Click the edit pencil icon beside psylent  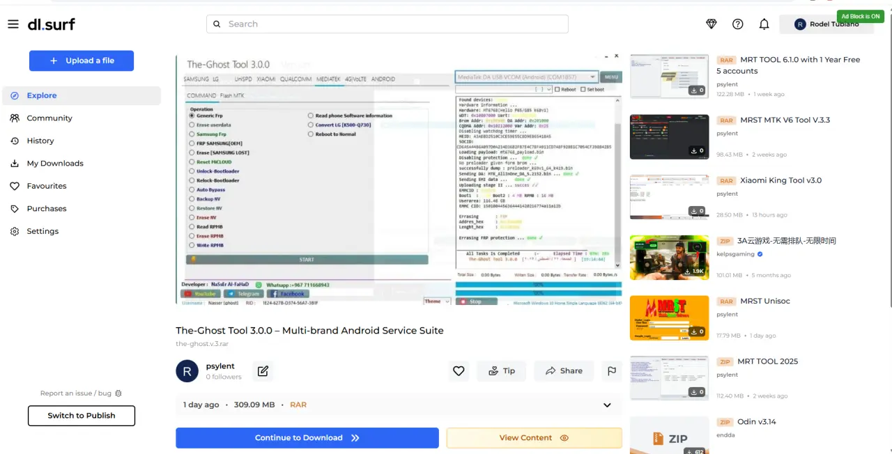coord(263,371)
